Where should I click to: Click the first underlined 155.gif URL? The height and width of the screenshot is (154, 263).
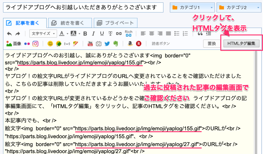80,63
